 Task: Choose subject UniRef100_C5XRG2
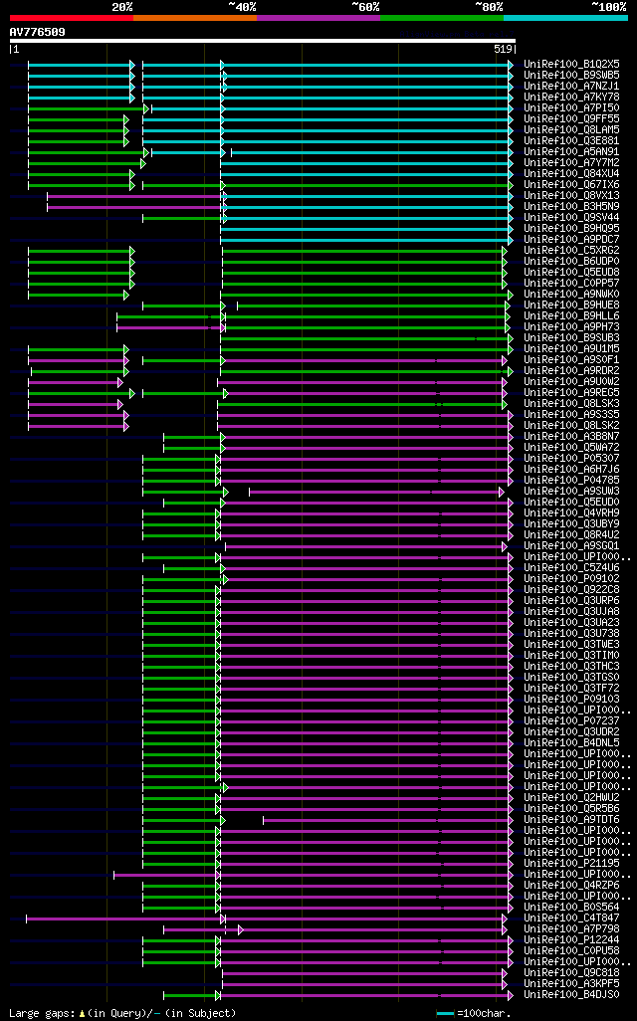tap(572, 251)
